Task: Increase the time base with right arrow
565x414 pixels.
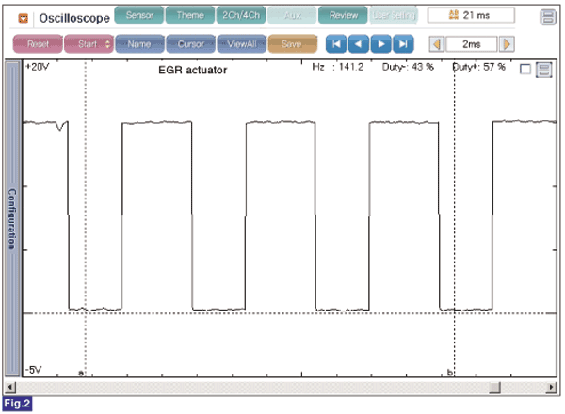Action: (507, 44)
